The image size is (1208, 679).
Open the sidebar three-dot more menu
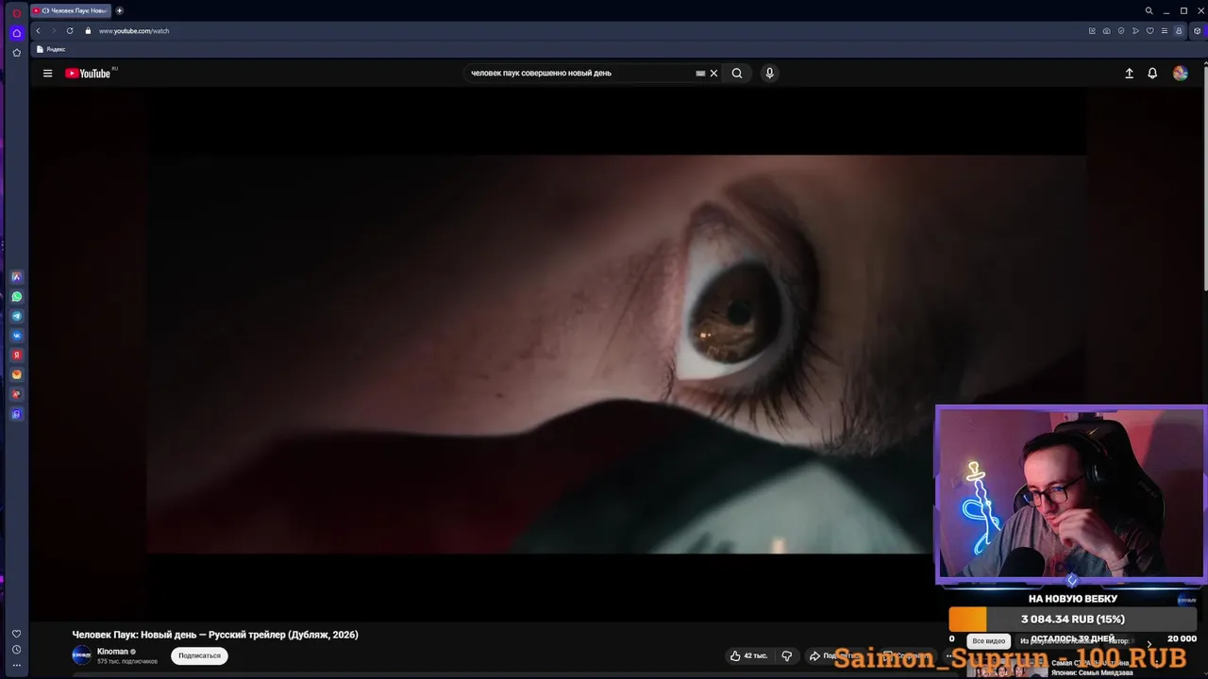16,666
